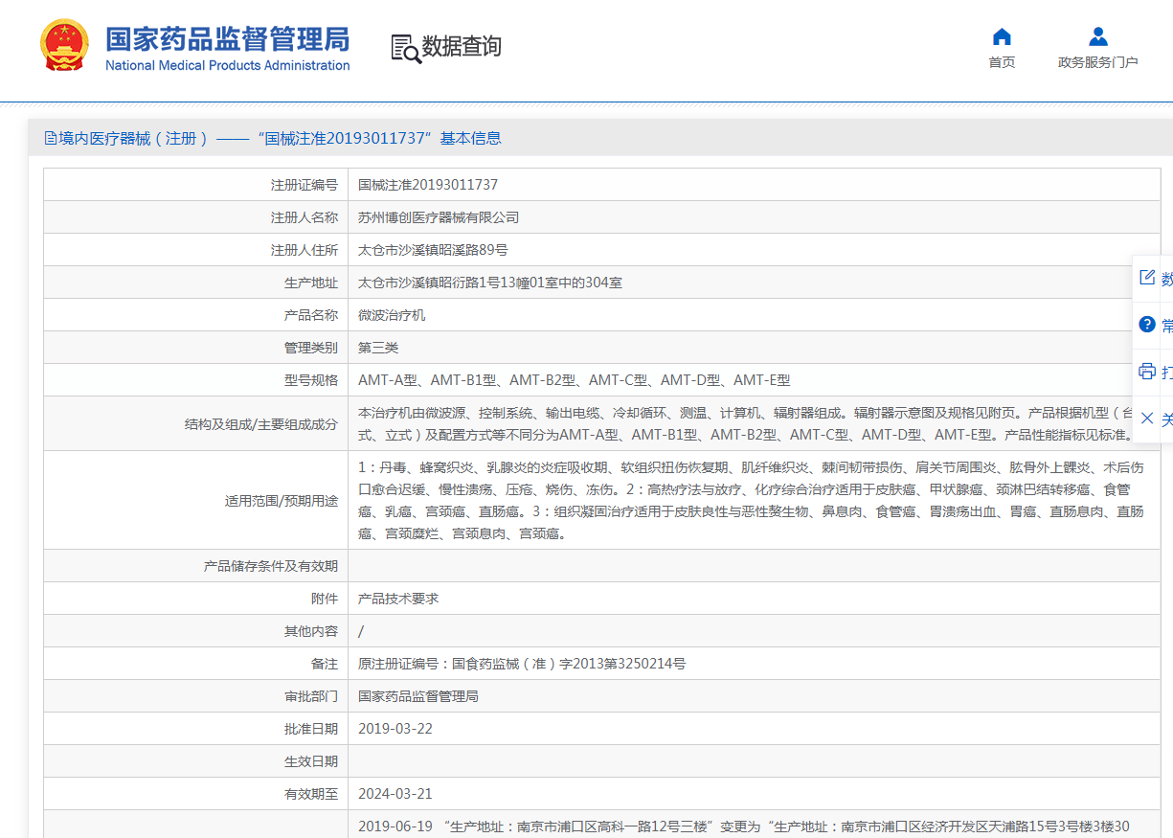Click 型号规格 row label
The height and width of the screenshot is (838, 1173).
(311, 380)
